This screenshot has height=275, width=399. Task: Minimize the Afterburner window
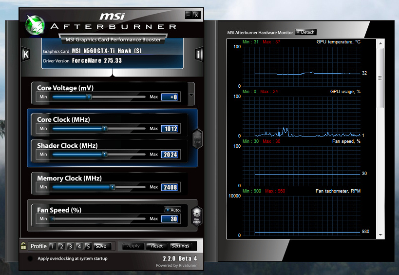tap(189, 15)
